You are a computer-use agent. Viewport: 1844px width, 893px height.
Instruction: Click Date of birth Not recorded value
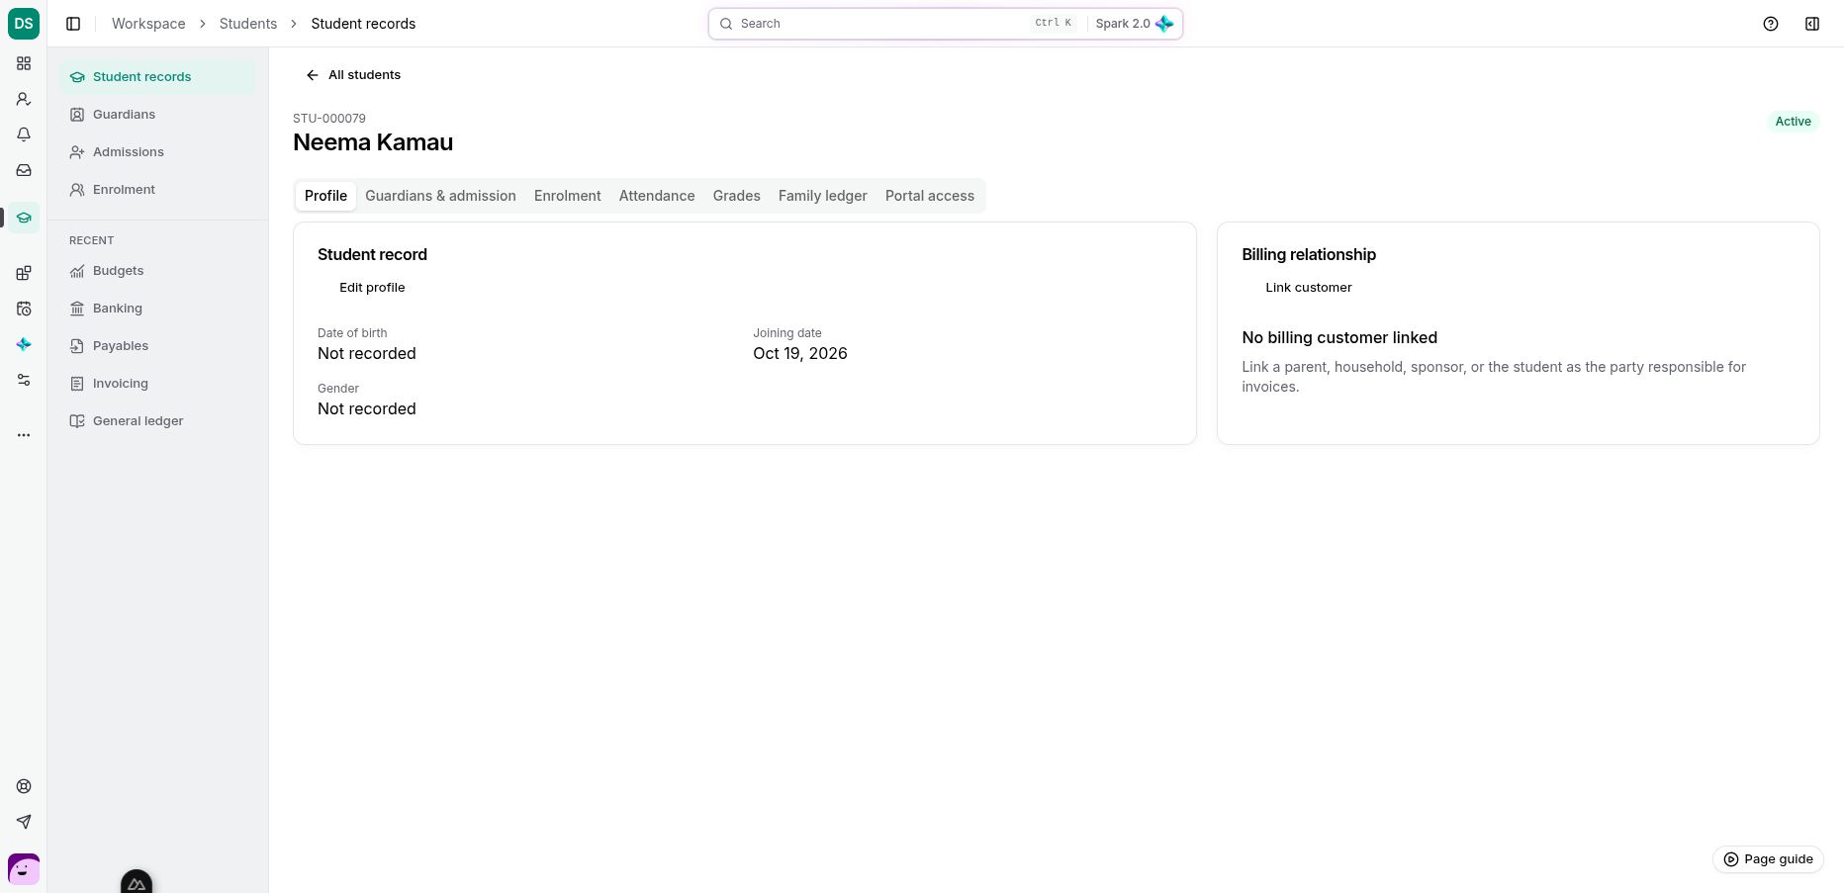pos(367,354)
